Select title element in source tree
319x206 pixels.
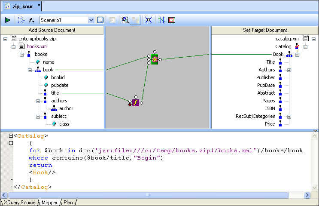pyautogui.click(x=55, y=93)
